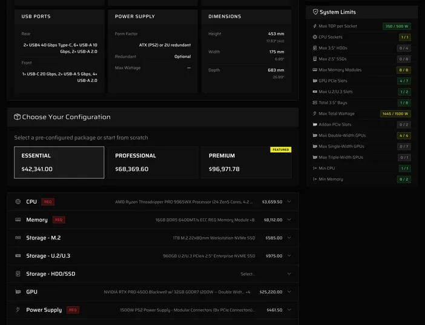Click the 16GB DDR5 6400MT/s ECC REG Memory text

205,219
